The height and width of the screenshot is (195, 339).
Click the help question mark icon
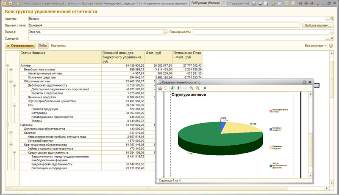click(x=331, y=46)
